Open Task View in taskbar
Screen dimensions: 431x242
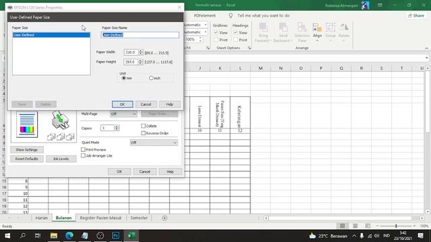[38, 236]
